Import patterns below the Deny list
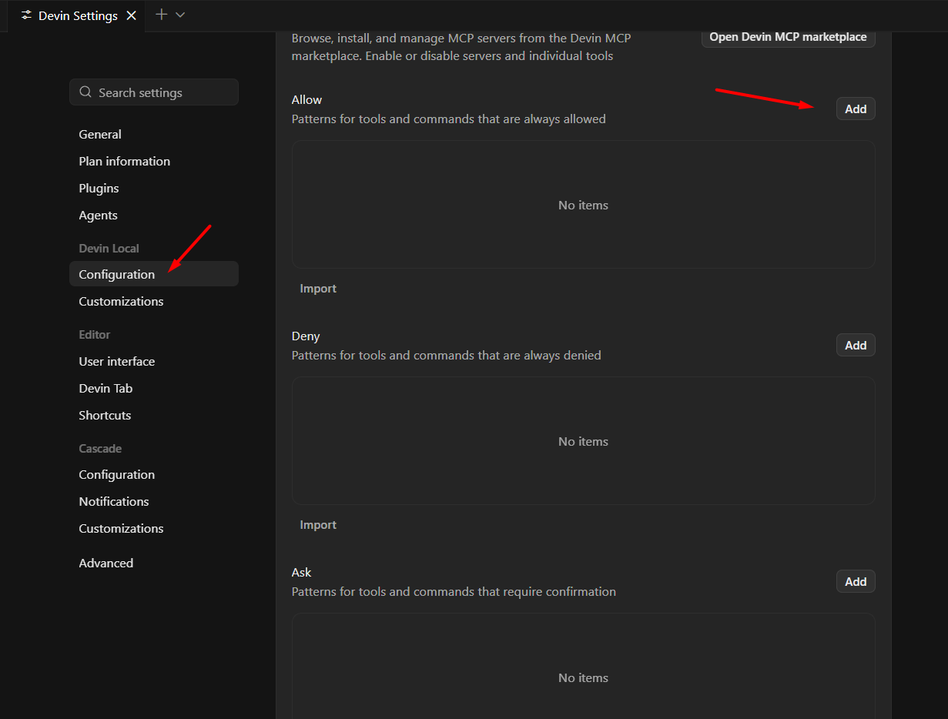The height and width of the screenshot is (719, 948). click(318, 525)
